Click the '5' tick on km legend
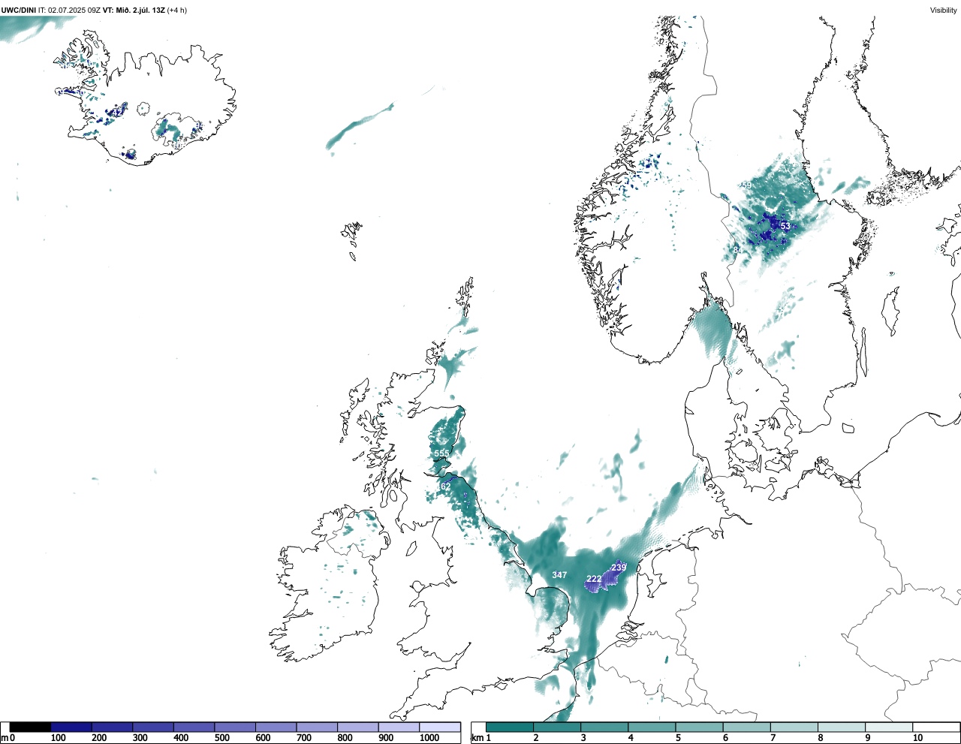This screenshot has height=744, width=961. tap(677, 738)
